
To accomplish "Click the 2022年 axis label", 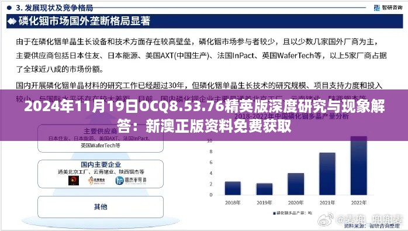I will [359, 202].
